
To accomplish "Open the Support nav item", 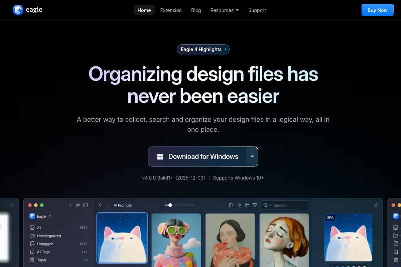I will (257, 10).
